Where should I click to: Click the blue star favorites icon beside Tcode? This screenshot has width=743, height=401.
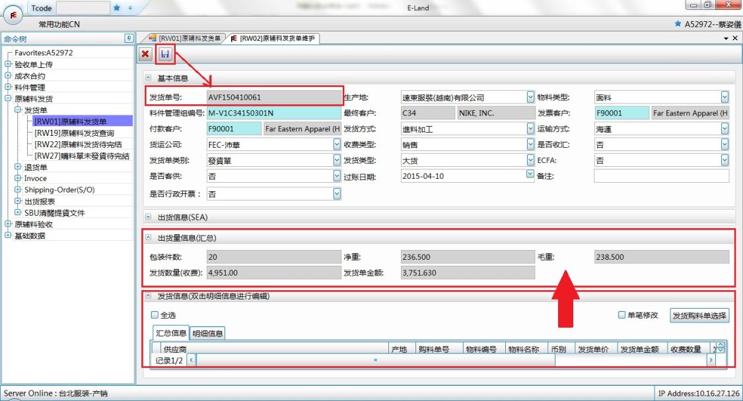pyautogui.click(x=117, y=8)
